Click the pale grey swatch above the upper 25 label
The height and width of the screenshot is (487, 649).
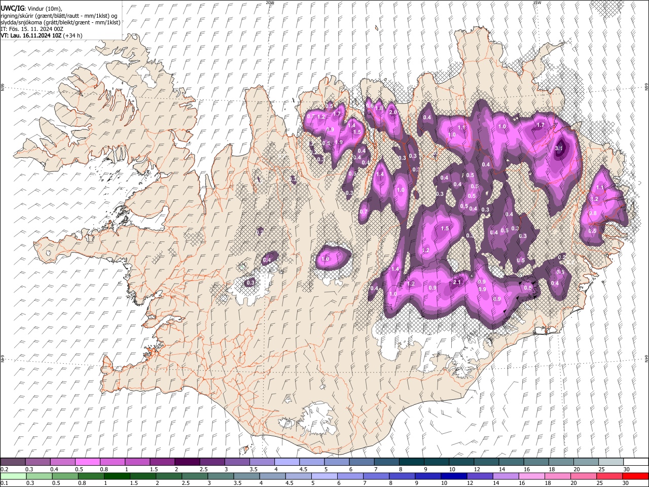(x=611, y=462)
